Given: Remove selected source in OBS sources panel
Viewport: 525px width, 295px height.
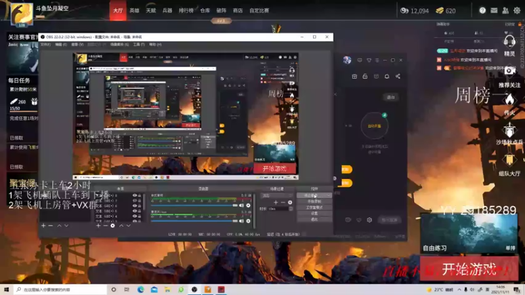Looking at the screenshot, I should pyautogui.click(x=105, y=226).
